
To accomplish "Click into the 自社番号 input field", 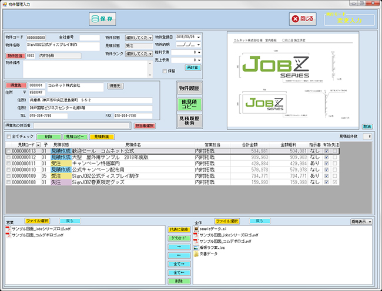I will tap(89, 38).
